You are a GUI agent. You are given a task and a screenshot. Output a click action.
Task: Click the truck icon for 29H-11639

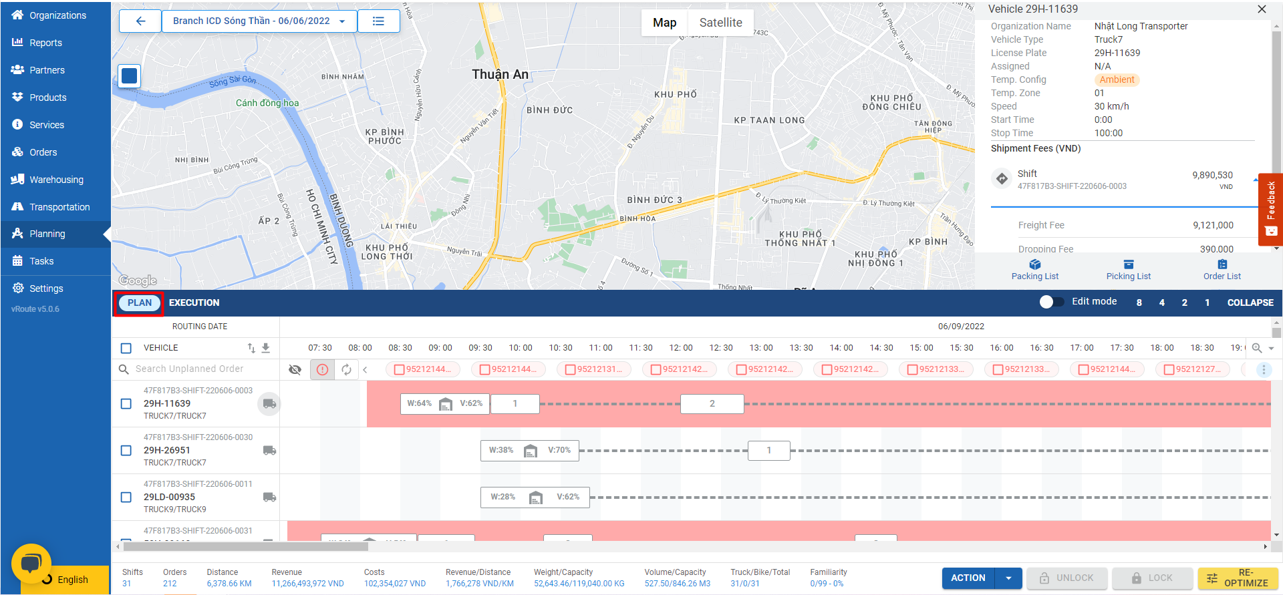(269, 403)
